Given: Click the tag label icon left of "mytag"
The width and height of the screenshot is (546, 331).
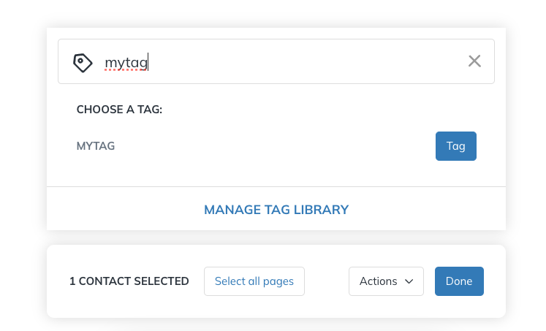Looking at the screenshot, I should coord(83,62).
